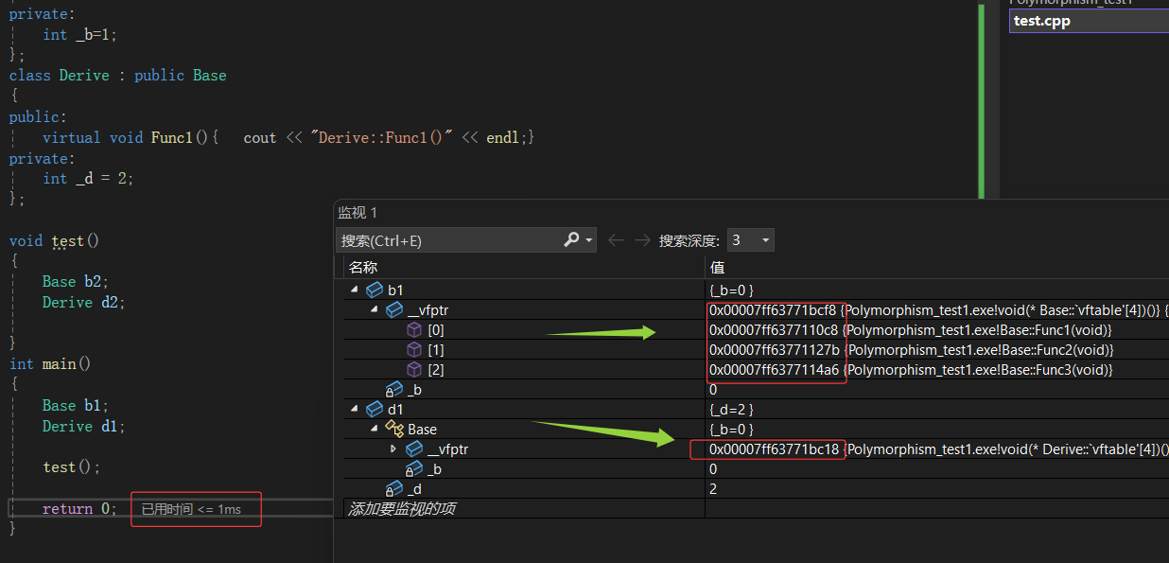Click the code line Base b2;
The image size is (1169, 563).
click(x=76, y=281)
